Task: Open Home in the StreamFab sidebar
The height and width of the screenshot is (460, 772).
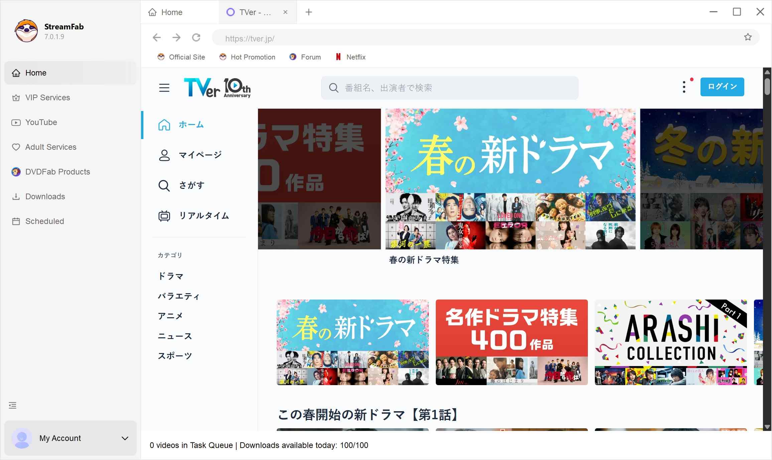Action: point(71,73)
